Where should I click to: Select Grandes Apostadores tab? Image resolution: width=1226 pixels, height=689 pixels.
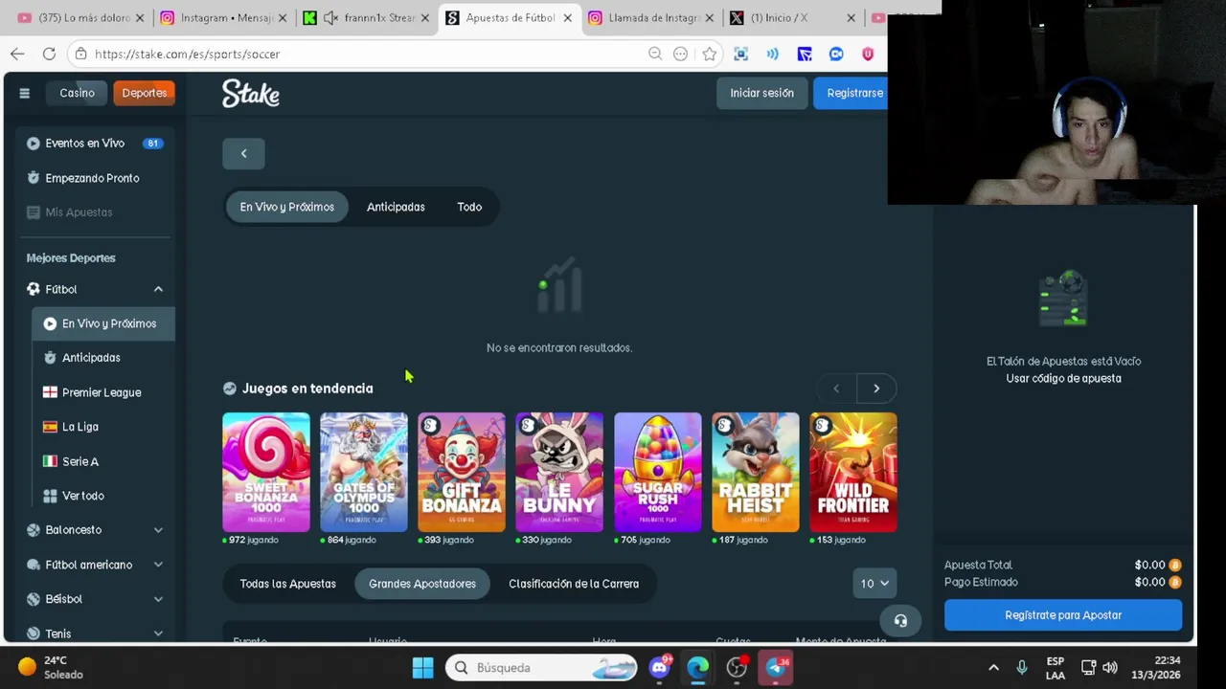[x=422, y=584]
